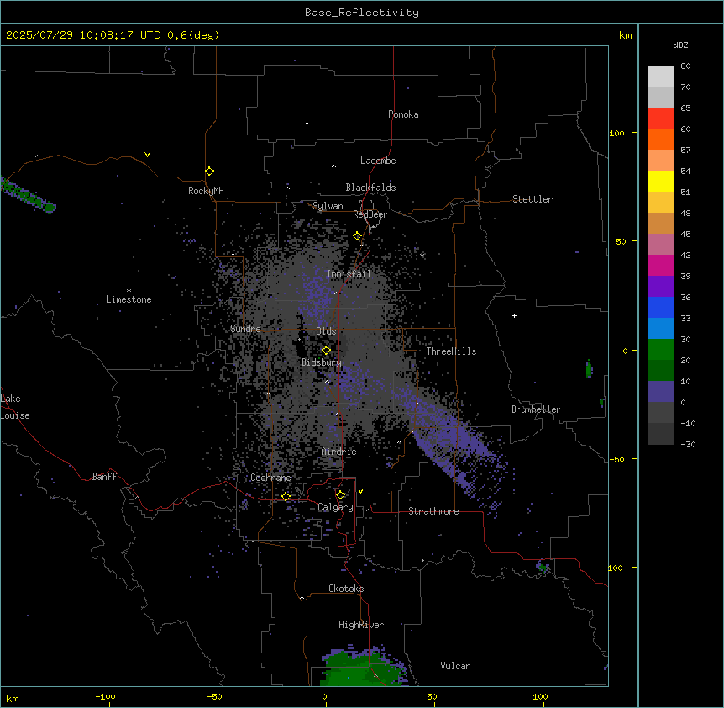The height and width of the screenshot is (708, 724).
Task: Click the km unit label in top right
Action: [625, 35]
